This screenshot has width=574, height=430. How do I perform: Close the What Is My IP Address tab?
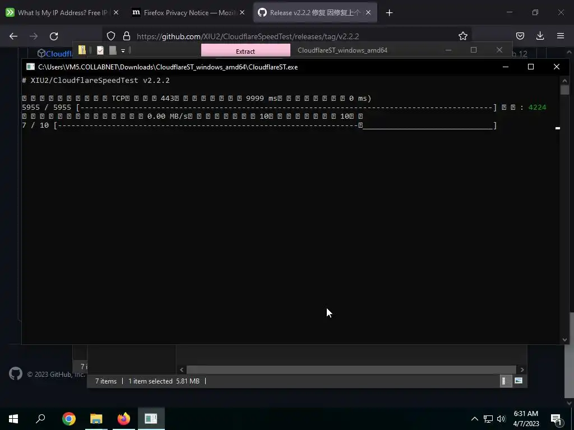115,12
